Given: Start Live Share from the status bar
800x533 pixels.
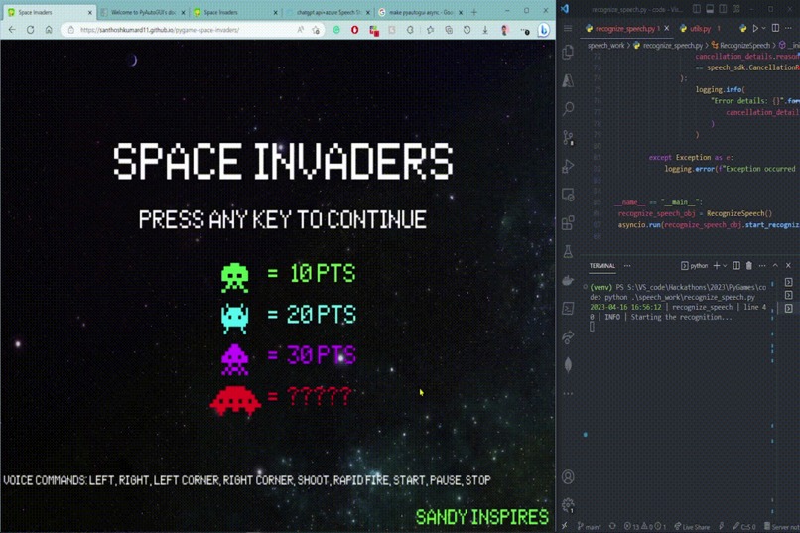Looking at the screenshot, I should [x=692, y=527].
